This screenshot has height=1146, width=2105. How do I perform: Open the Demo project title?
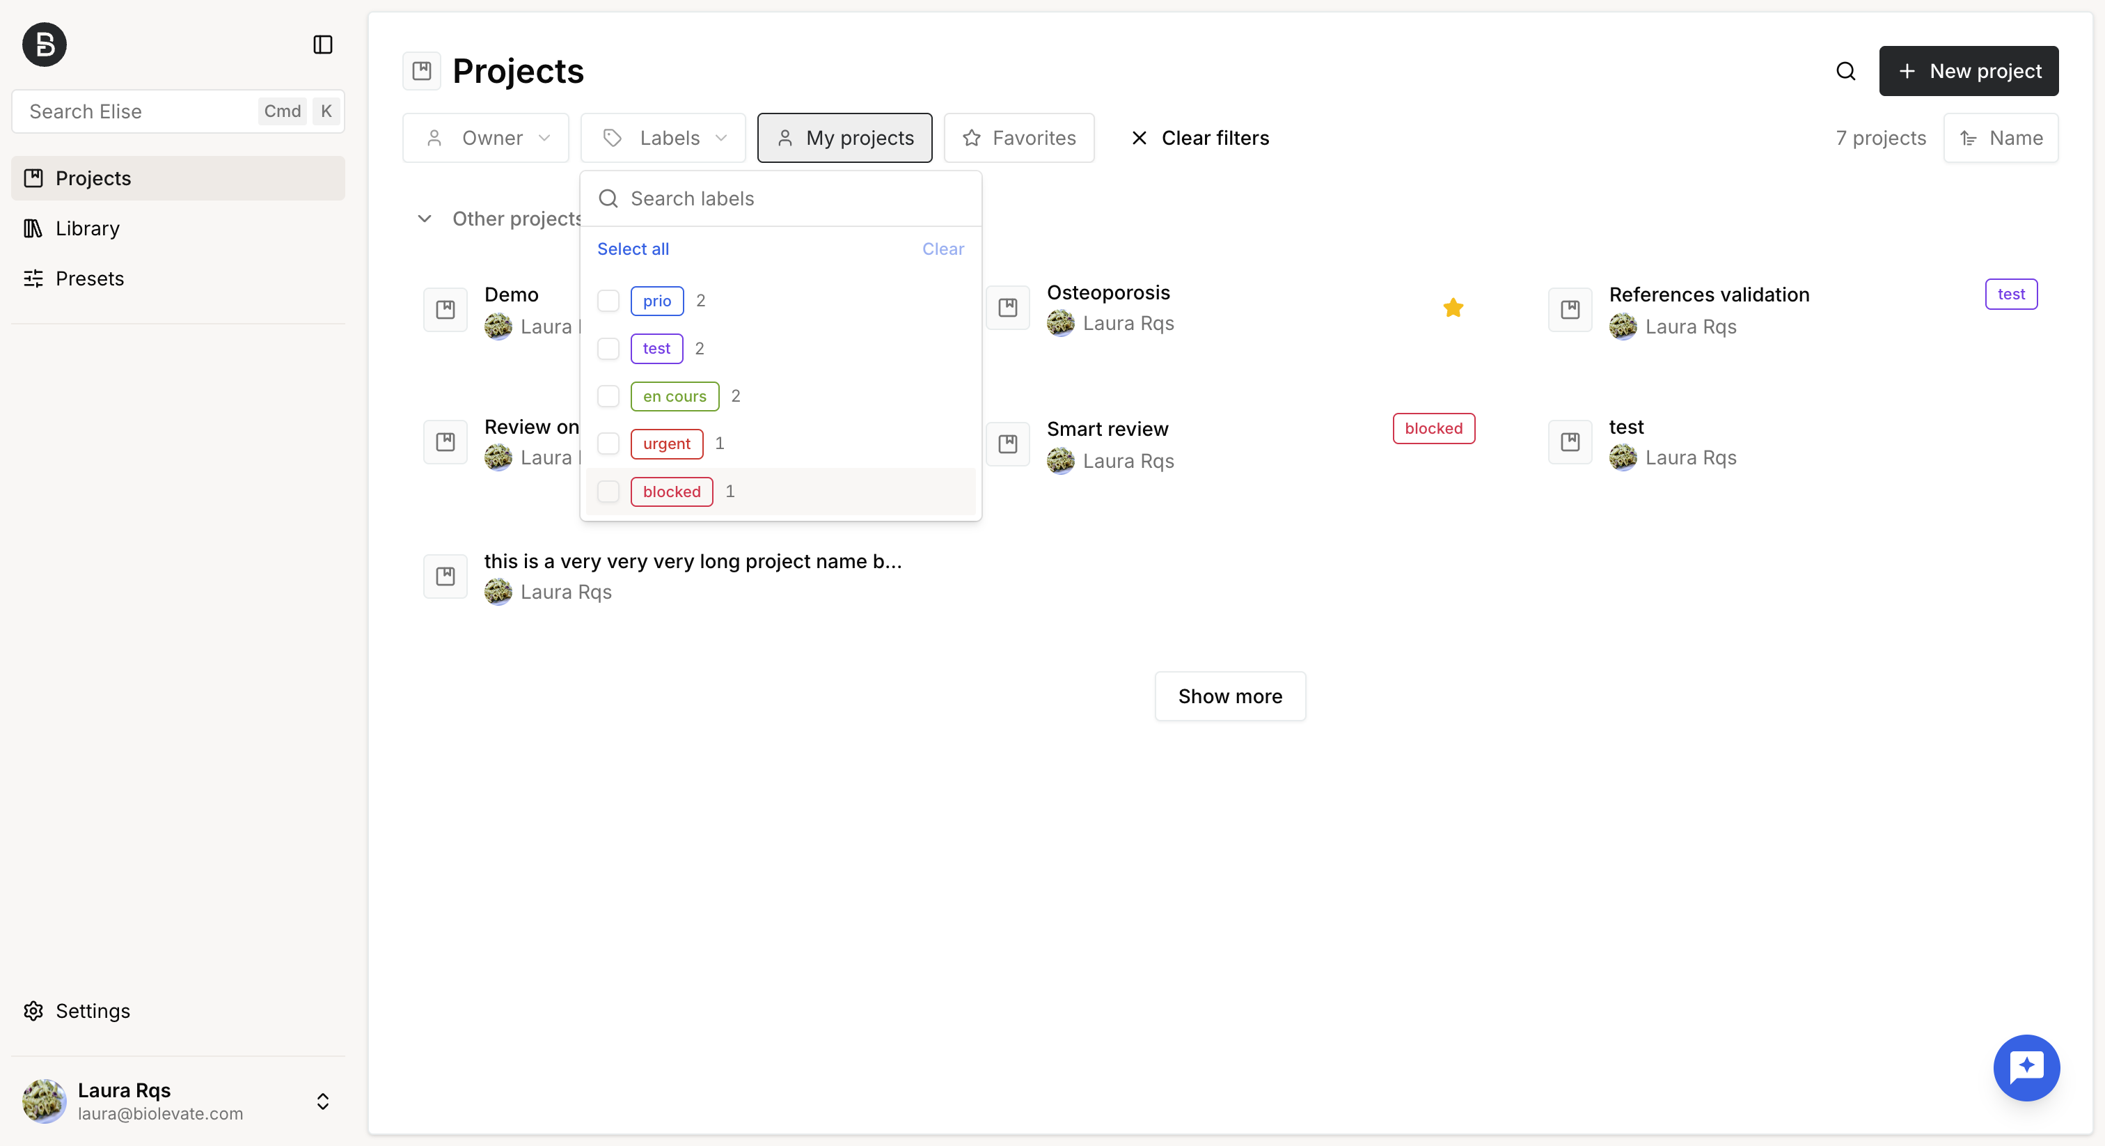point(512,295)
